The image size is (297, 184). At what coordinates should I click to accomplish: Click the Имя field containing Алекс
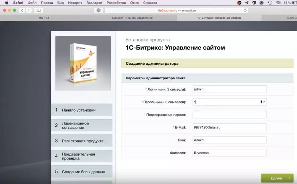click(x=229, y=140)
